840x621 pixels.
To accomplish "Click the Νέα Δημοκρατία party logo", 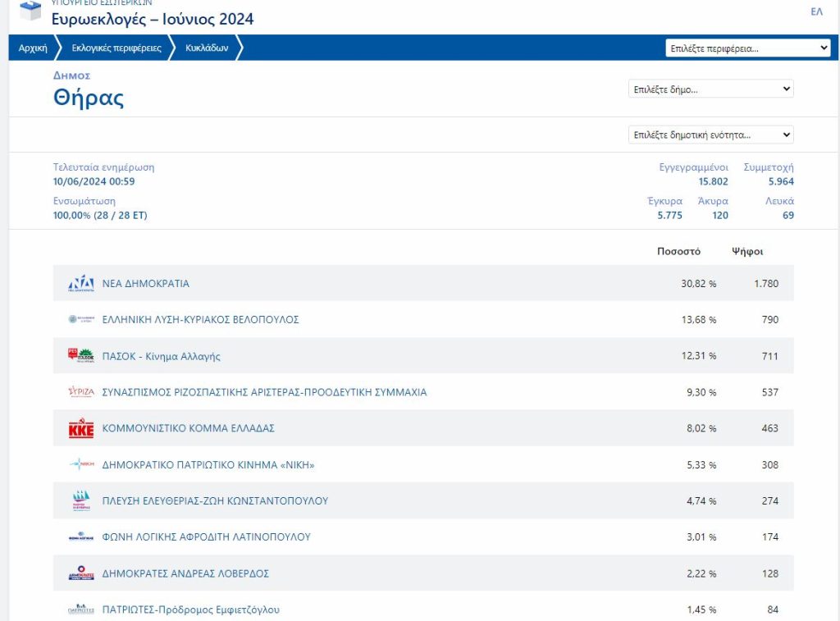I will (x=81, y=284).
